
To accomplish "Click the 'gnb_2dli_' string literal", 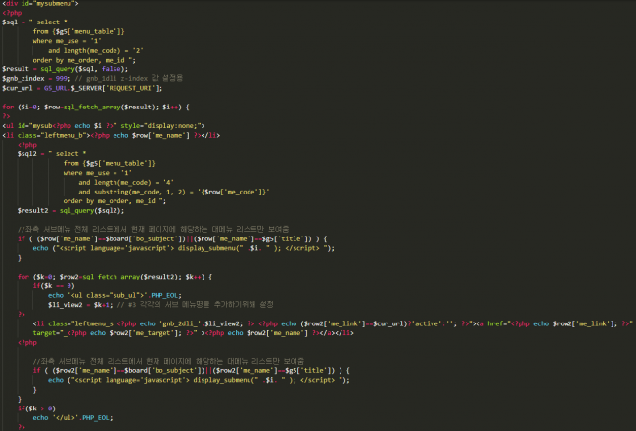I will click(x=180, y=323).
